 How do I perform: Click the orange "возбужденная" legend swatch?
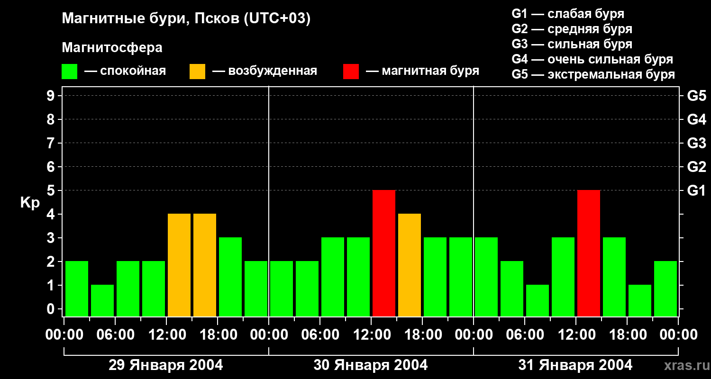pyautogui.click(x=197, y=72)
